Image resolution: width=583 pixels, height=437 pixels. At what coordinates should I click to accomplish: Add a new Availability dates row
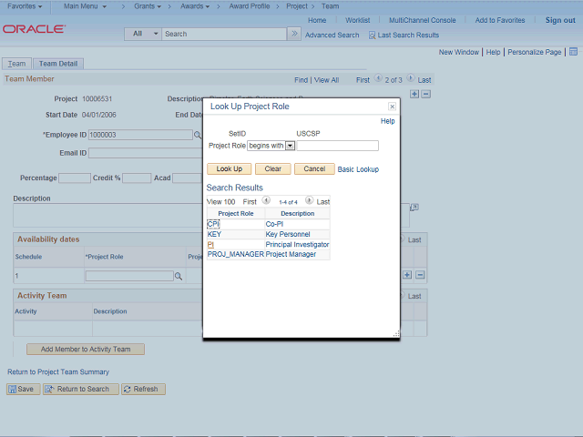coord(407,275)
